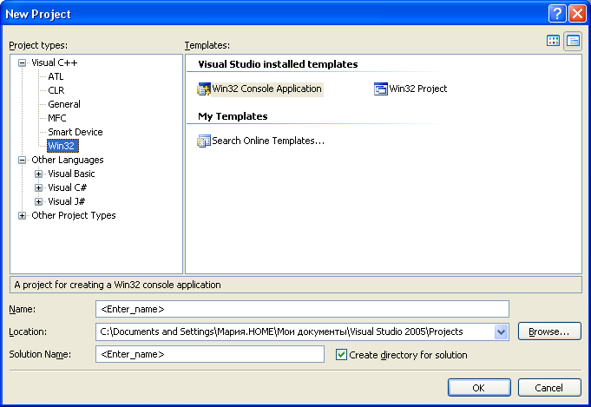
Task: Click the 'Create directory for solution' label text
Action: 408,355
